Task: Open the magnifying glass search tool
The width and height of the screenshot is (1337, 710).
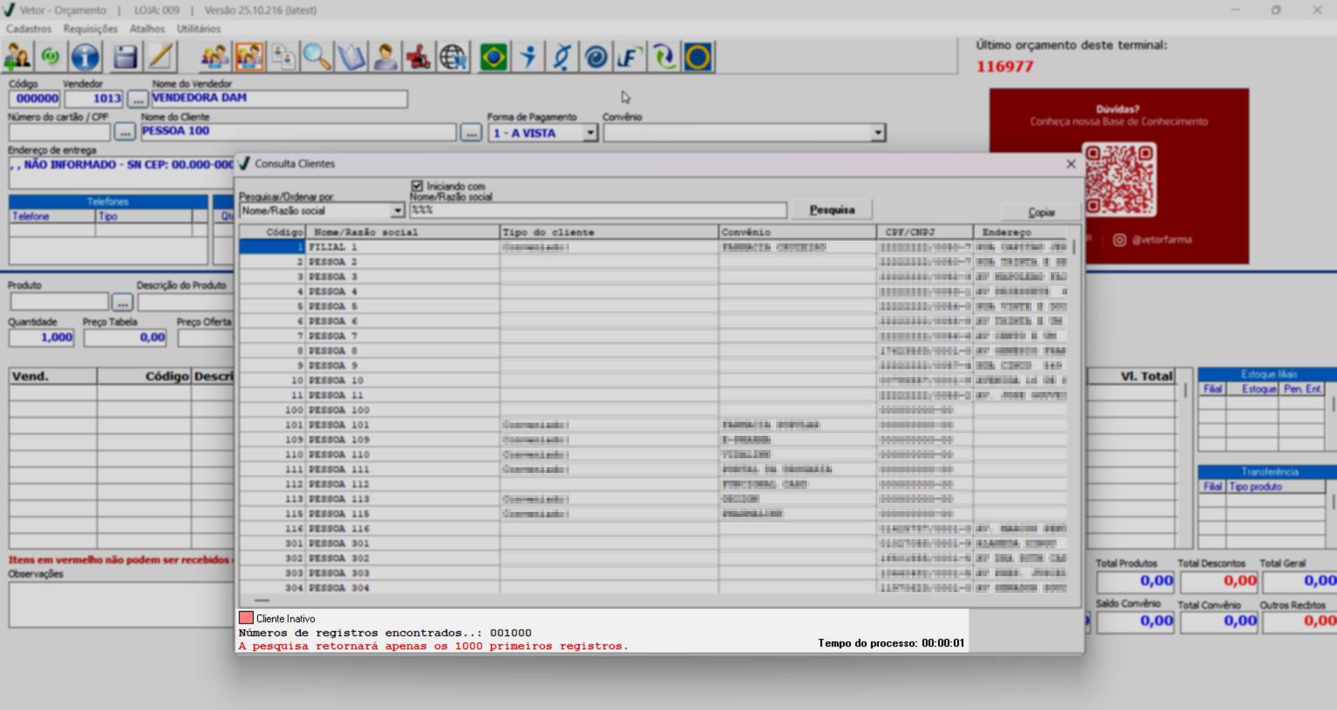Action: click(317, 57)
